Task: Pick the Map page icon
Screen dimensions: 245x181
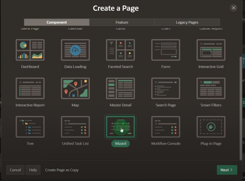Action: 75,89
